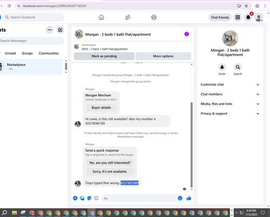Open Windows notification center icon
The image size is (270, 217).
(x=263, y=213)
